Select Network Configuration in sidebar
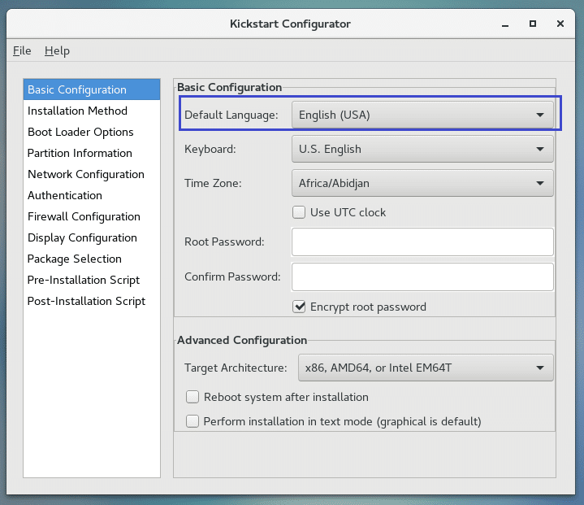 point(85,174)
